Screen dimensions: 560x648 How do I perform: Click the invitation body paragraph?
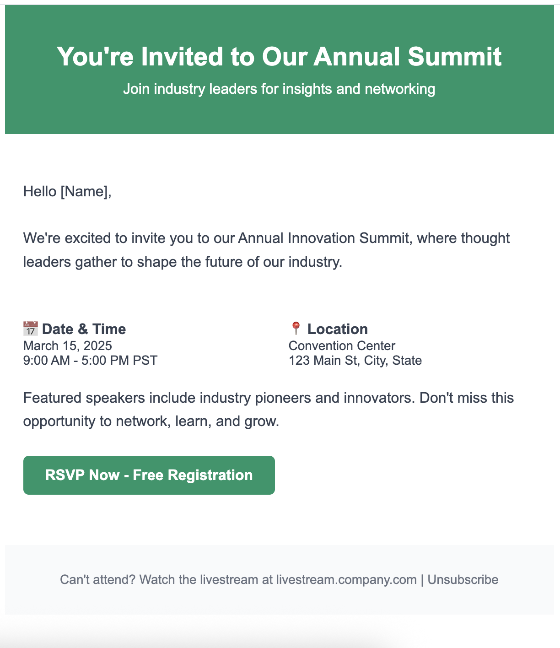pyautogui.click(x=266, y=249)
